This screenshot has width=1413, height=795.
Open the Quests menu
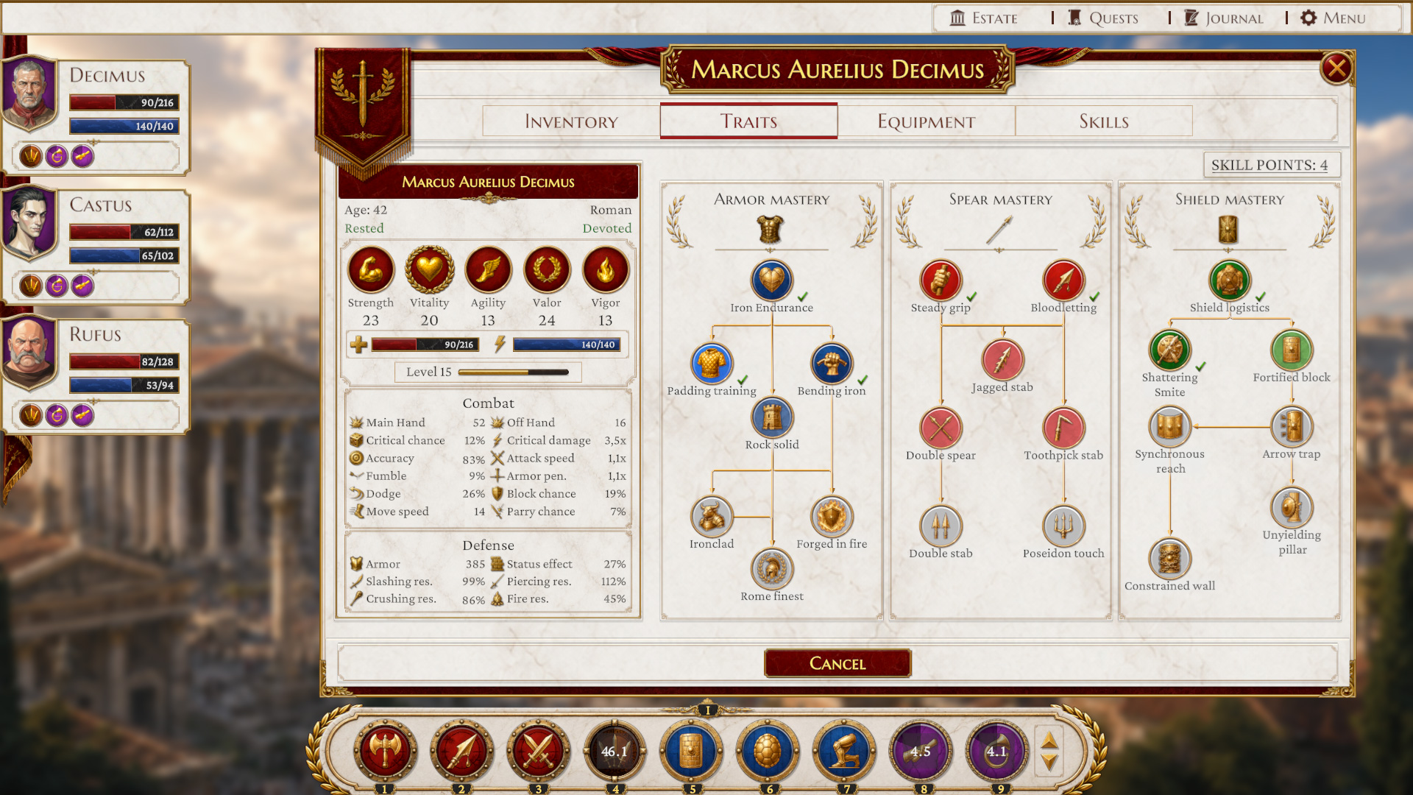tap(1103, 18)
